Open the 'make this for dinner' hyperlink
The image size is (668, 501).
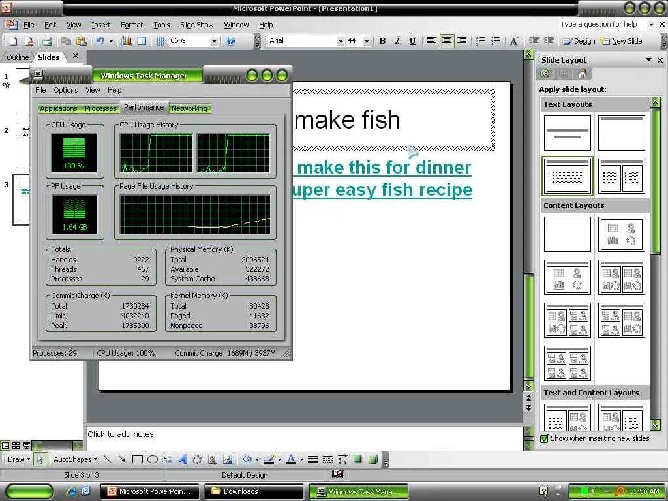pyautogui.click(x=384, y=168)
